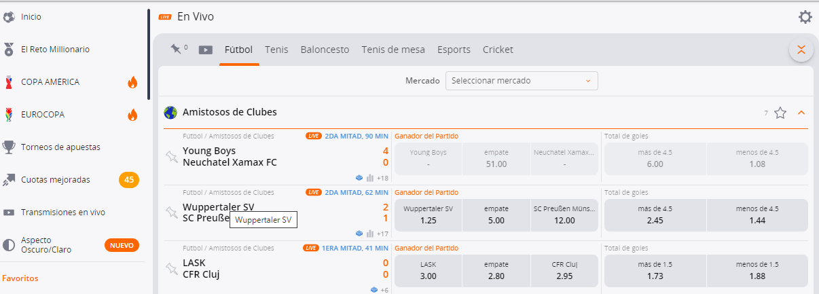Open the settings gear icon
Image resolution: width=819 pixels, height=294 pixels.
coord(805,18)
